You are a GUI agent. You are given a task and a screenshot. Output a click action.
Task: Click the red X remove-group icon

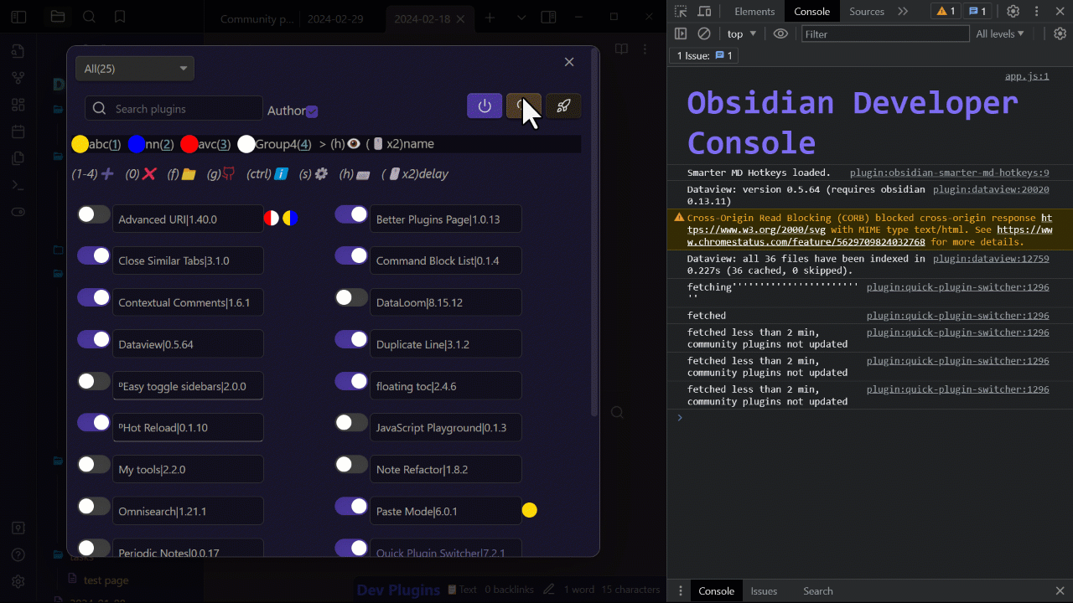149,174
